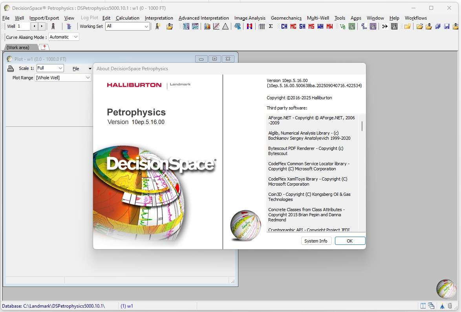Click the red MC toolbar icon
Viewport: 461px width, 312px height.
pos(293,26)
